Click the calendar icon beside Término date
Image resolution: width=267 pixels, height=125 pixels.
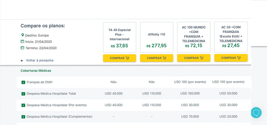point(22,48)
